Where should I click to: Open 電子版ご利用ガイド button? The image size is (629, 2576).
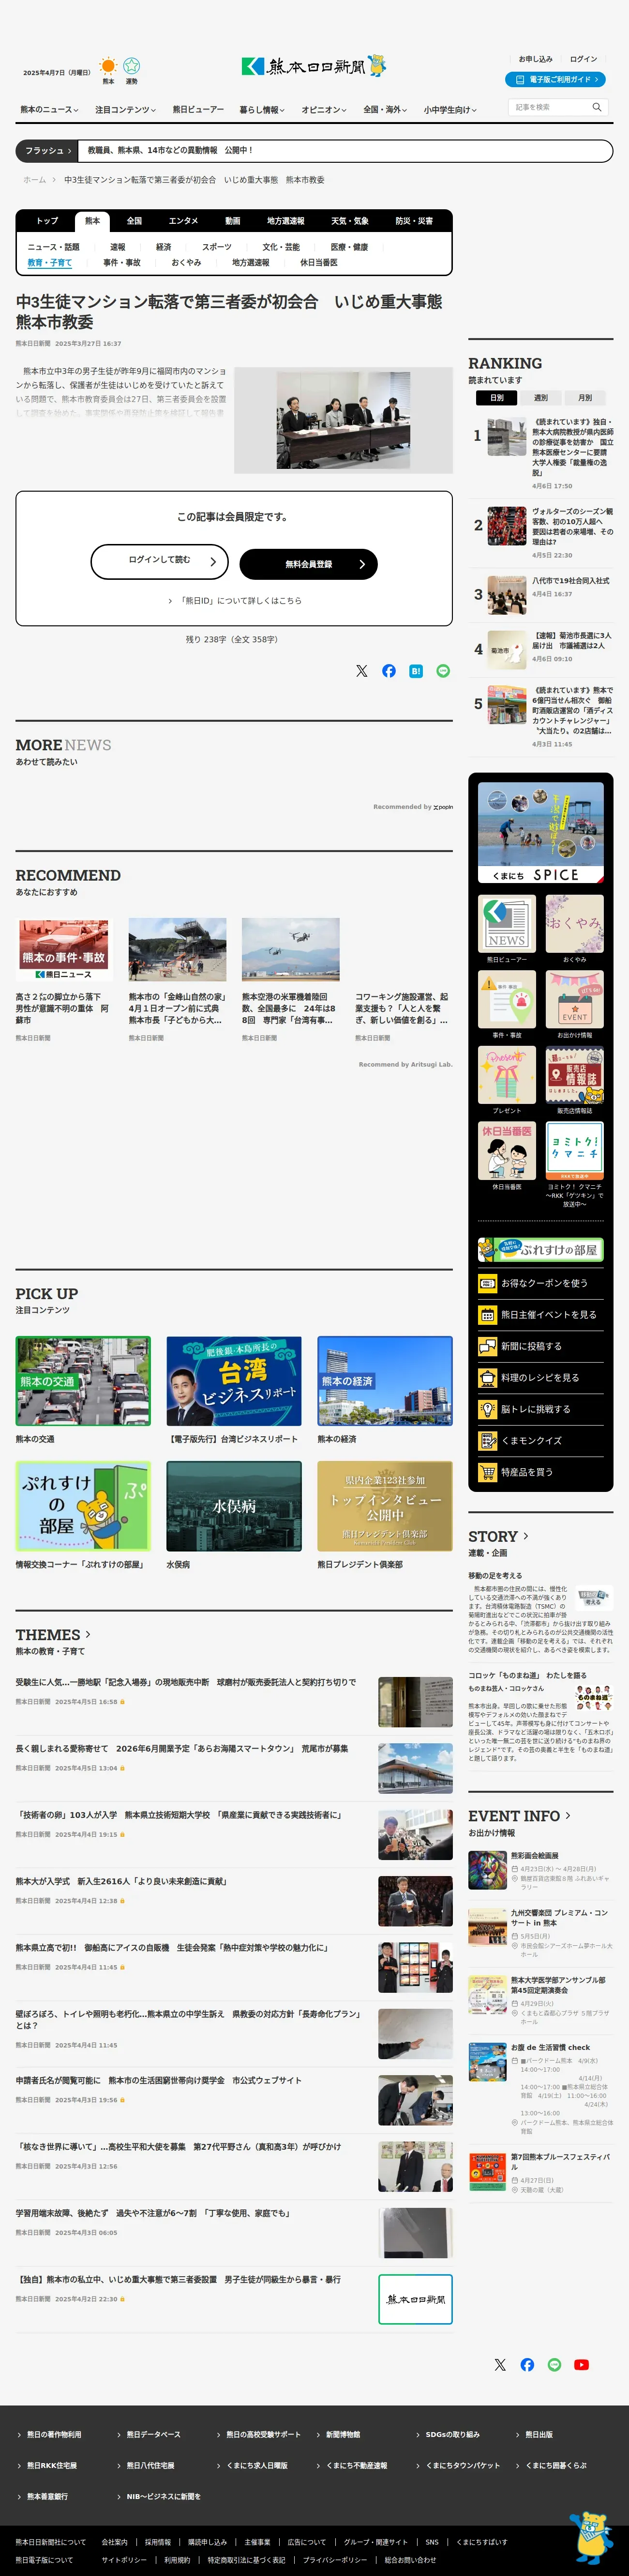[556, 79]
